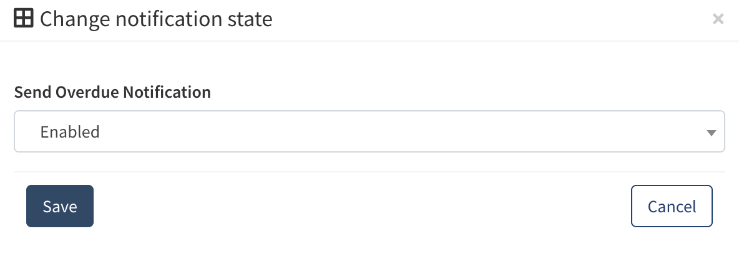Click the grid icon beside the dialog title
The width and height of the screenshot is (739, 254).
click(24, 19)
